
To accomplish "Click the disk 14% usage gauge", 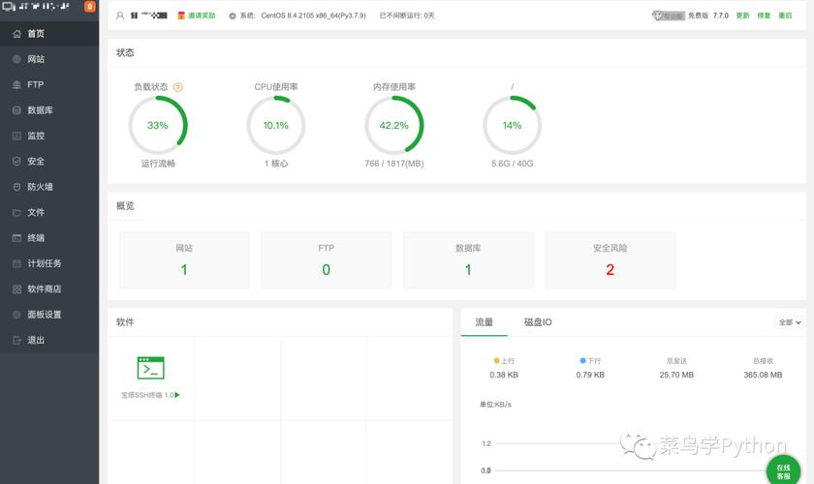I will (x=512, y=125).
